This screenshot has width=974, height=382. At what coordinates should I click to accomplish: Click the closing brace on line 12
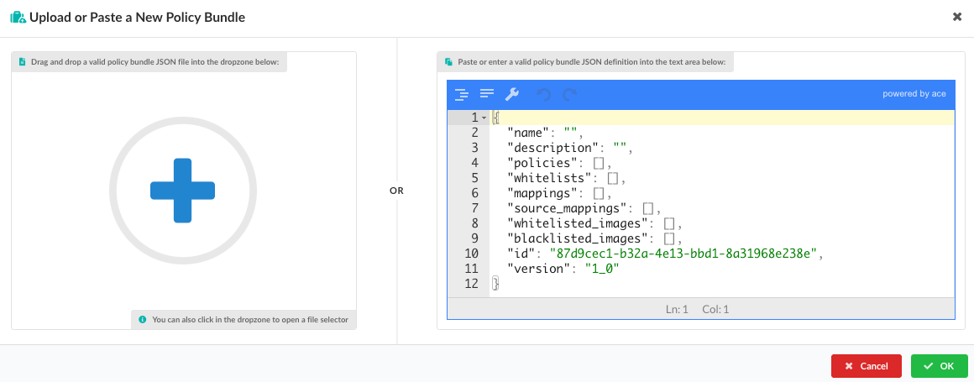point(495,284)
